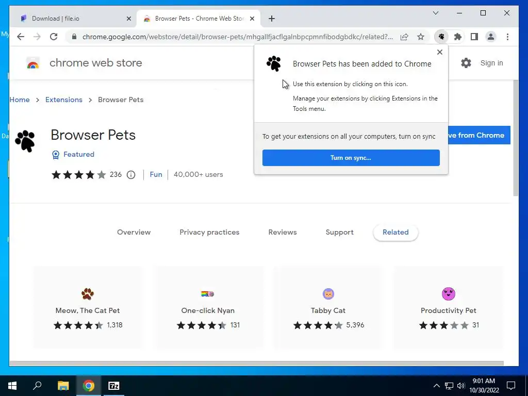Click the page vertical scrollbar

tap(516, 138)
